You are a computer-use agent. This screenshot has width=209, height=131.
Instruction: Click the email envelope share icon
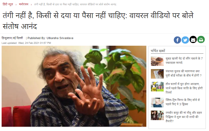(193, 40)
